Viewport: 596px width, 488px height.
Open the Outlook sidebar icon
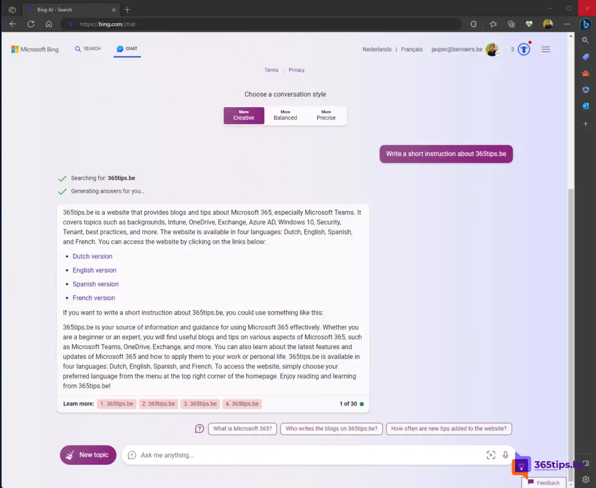[586, 106]
